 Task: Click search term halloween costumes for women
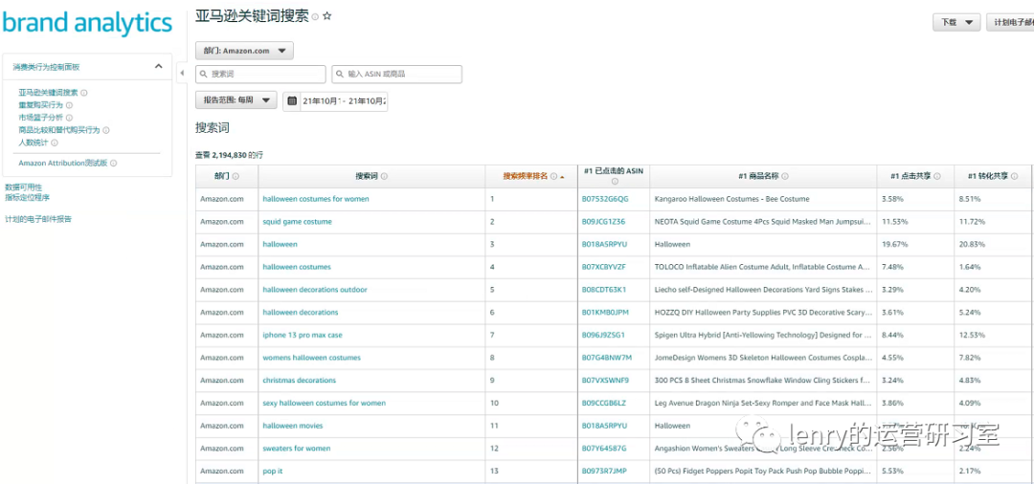pyautogui.click(x=316, y=199)
